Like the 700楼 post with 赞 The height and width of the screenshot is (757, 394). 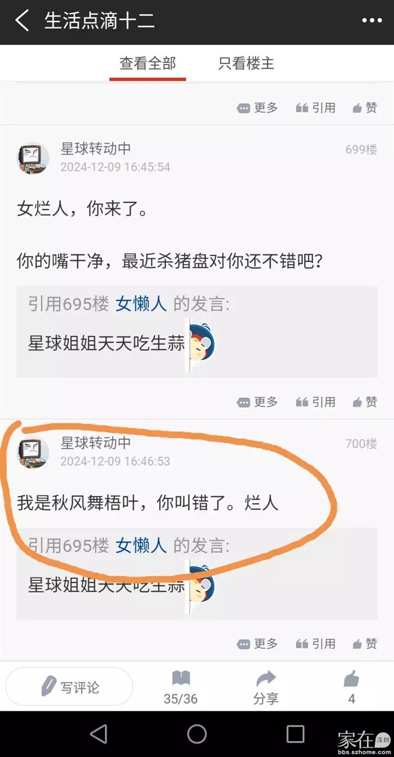(x=365, y=643)
